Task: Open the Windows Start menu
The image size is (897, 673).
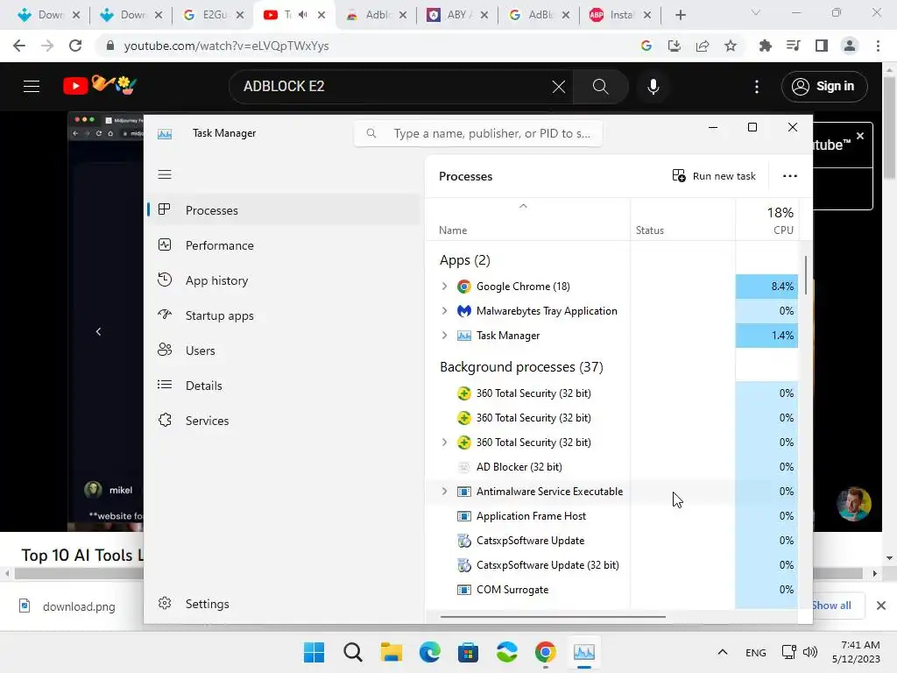Action: (x=314, y=652)
